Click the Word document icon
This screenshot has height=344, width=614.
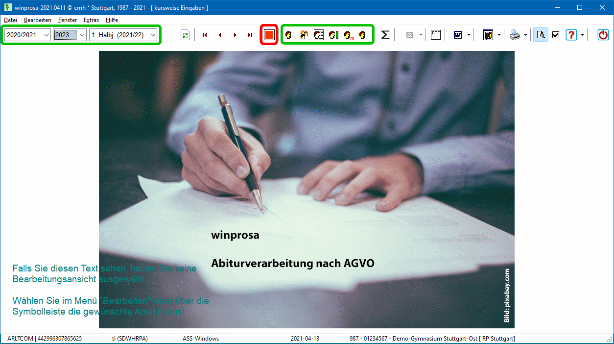pyautogui.click(x=458, y=35)
